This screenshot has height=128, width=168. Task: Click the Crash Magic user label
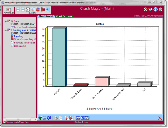pos(149,16)
